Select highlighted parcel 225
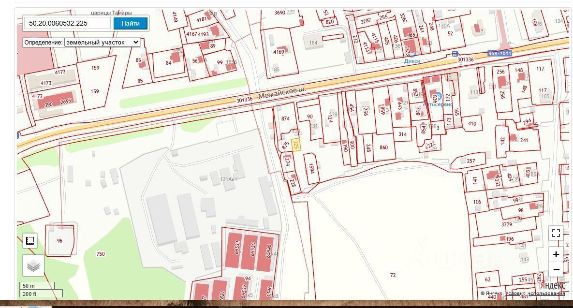This screenshot has height=308, width=573. click(x=296, y=145)
